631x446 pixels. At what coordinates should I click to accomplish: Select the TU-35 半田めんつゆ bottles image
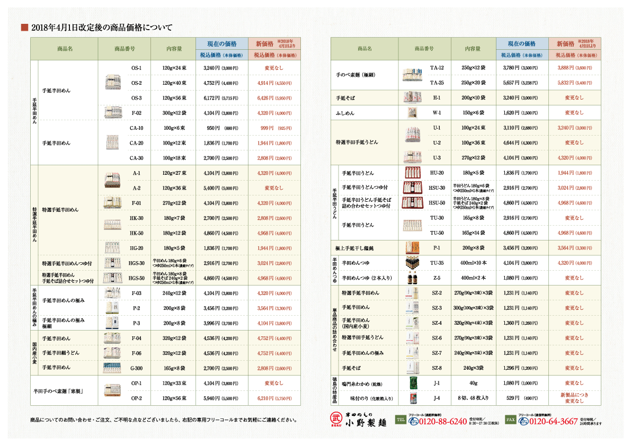click(x=412, y=263)
